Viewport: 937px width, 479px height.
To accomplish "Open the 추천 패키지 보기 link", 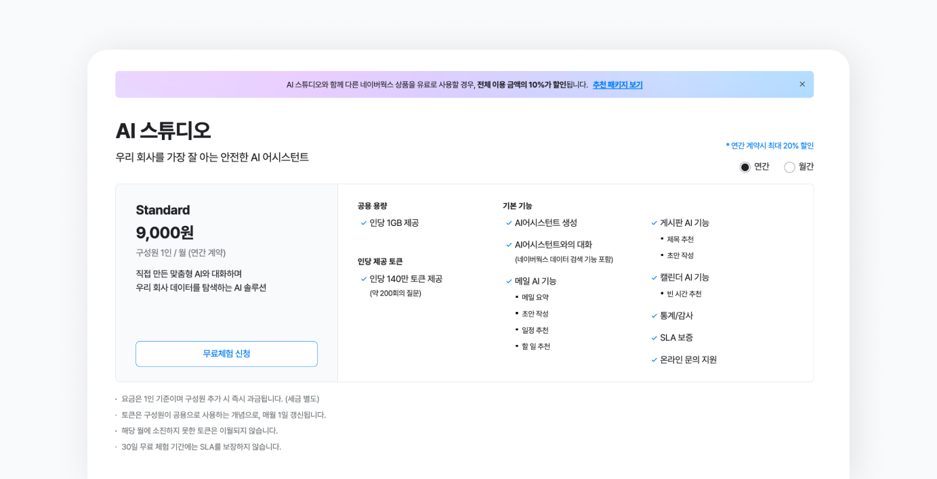I will [x=617, y=84].
